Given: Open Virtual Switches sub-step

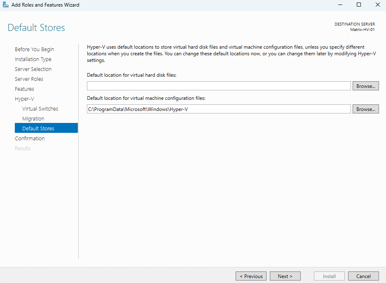Looking at the screenshot, I should (40, 109).
